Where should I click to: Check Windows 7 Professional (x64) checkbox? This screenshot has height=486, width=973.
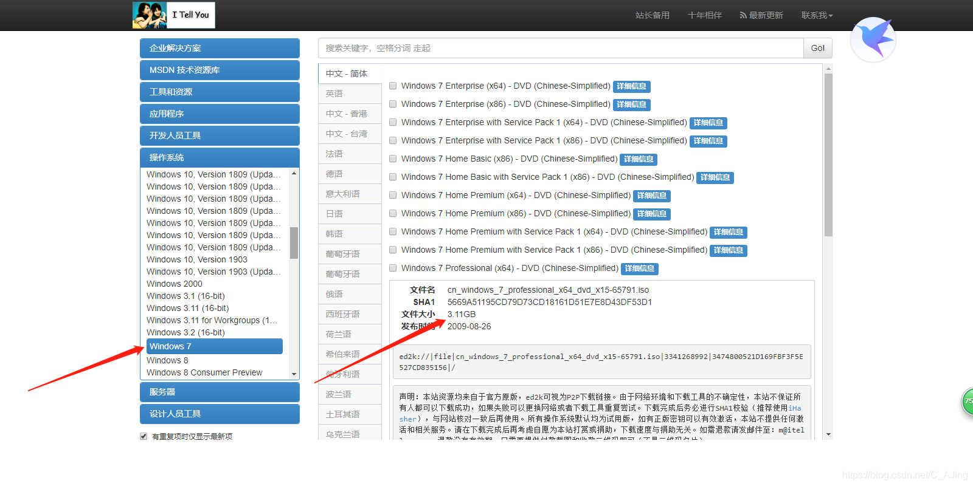393,268
